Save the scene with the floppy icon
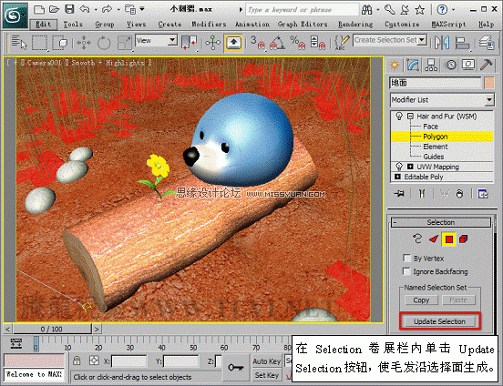Viewport: 503px width, 386px height. point(69,9)
